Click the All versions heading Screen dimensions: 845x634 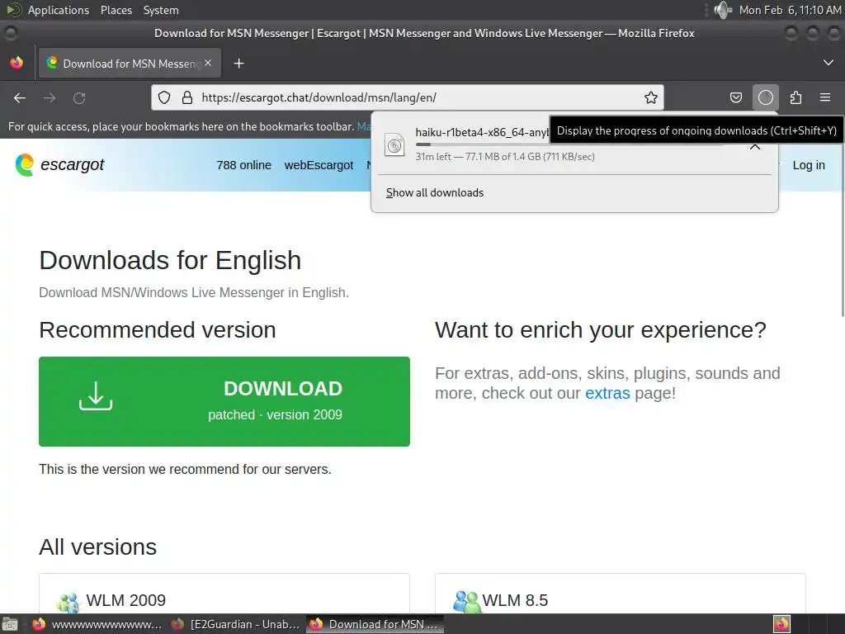tap(97, 547)
